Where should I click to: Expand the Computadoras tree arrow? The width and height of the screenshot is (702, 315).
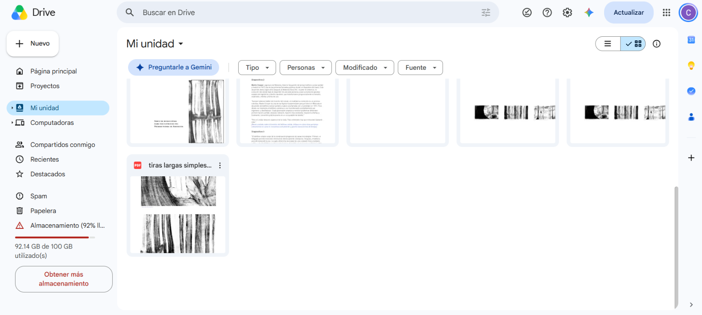(12, 123)
